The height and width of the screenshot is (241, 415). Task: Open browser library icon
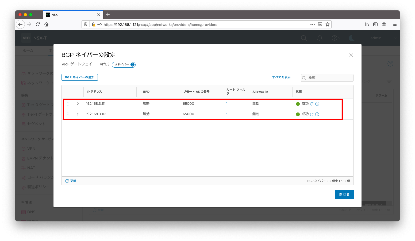point(367,24)
